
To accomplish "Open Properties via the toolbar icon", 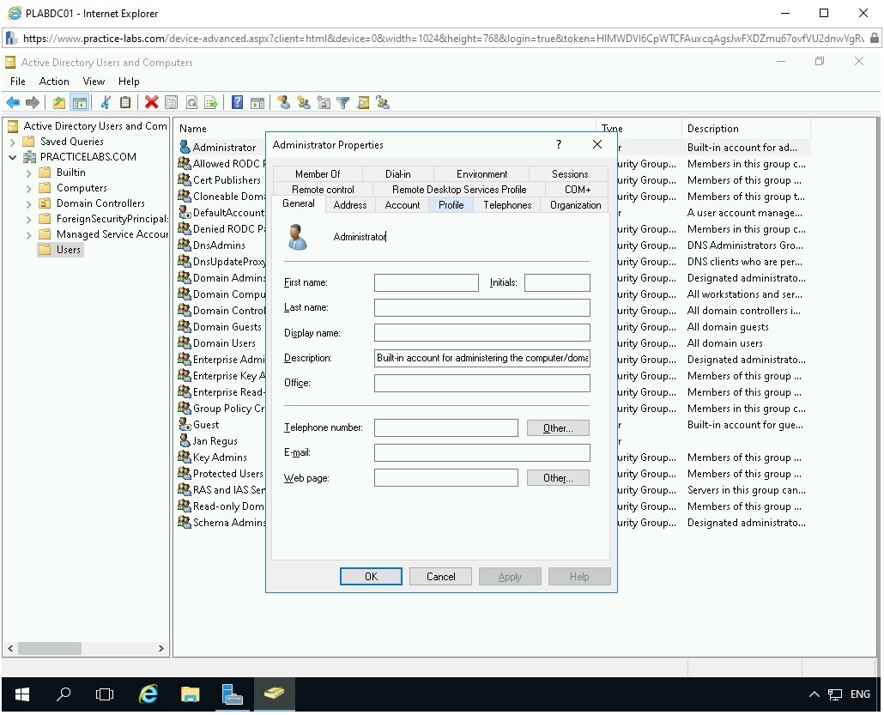I will coord(171,103).
